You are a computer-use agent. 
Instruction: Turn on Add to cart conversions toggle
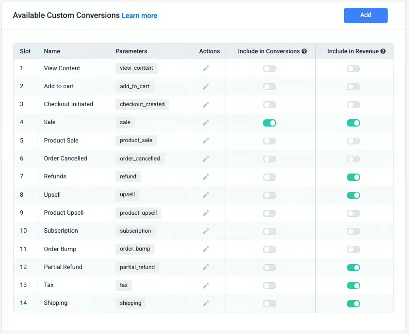pos(269,87)
